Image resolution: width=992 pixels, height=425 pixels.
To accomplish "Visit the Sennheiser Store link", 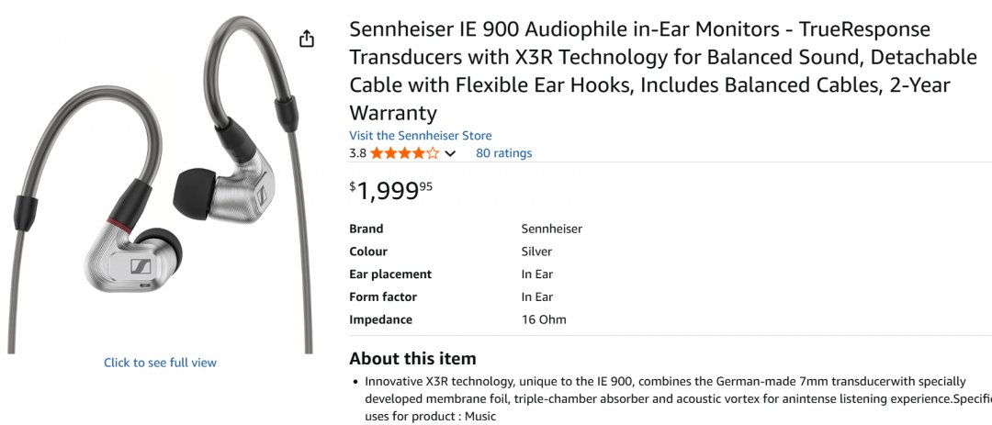I will 420,135.
